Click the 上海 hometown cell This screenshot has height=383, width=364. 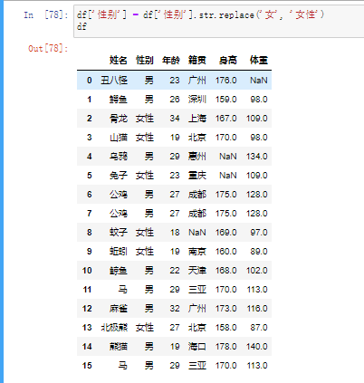point(197,119)
